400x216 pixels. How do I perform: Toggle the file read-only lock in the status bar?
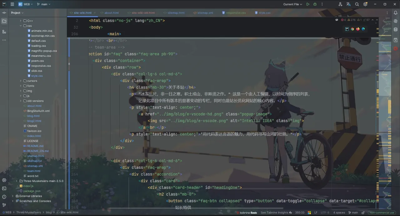tap(363, 213)
